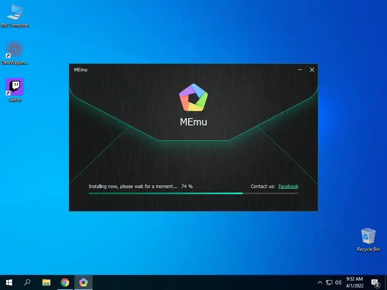Select the DataWagon desktop shortcut

click(15, 53)
